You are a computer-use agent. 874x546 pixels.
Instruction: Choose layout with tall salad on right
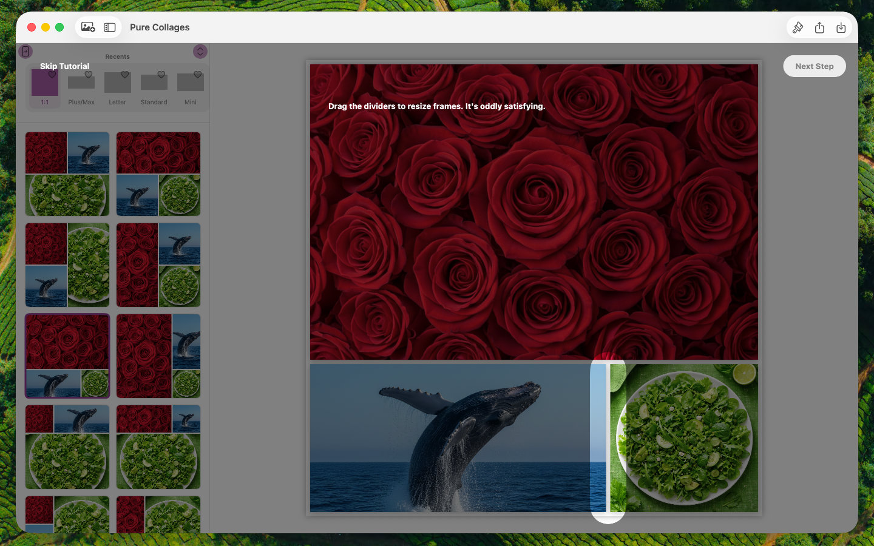67,265
